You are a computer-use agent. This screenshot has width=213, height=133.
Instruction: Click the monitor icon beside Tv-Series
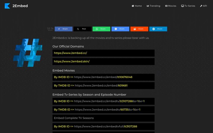tap(183, 6)
